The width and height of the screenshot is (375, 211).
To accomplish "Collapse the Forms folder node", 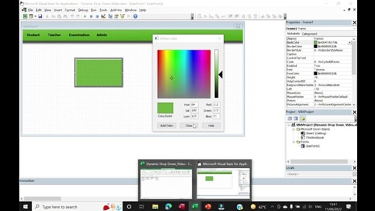I will [294, 142].
